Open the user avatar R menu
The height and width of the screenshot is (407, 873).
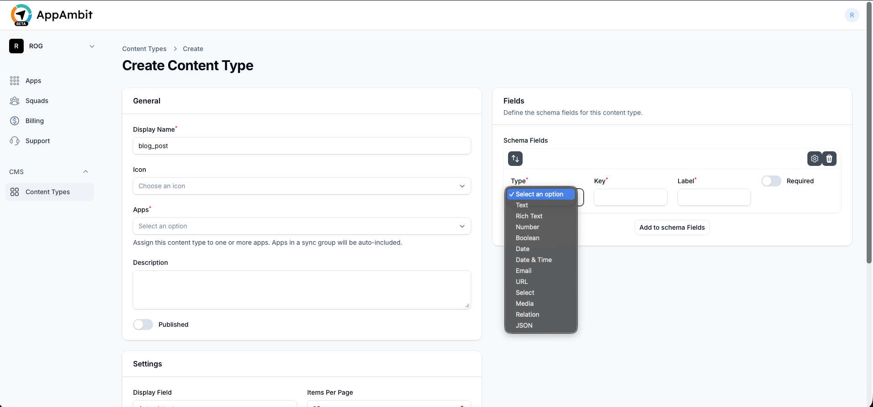852,15
